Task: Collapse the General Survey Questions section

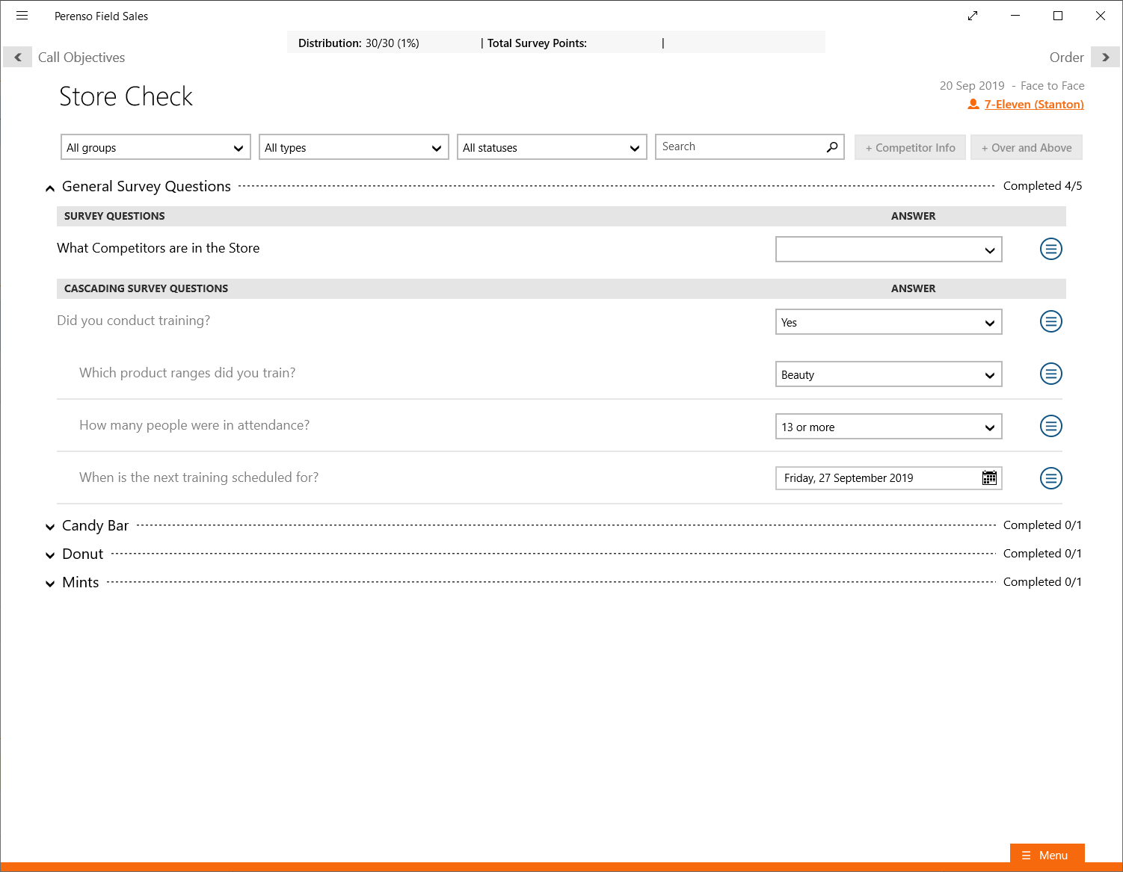Action: [x=50, y=188]
